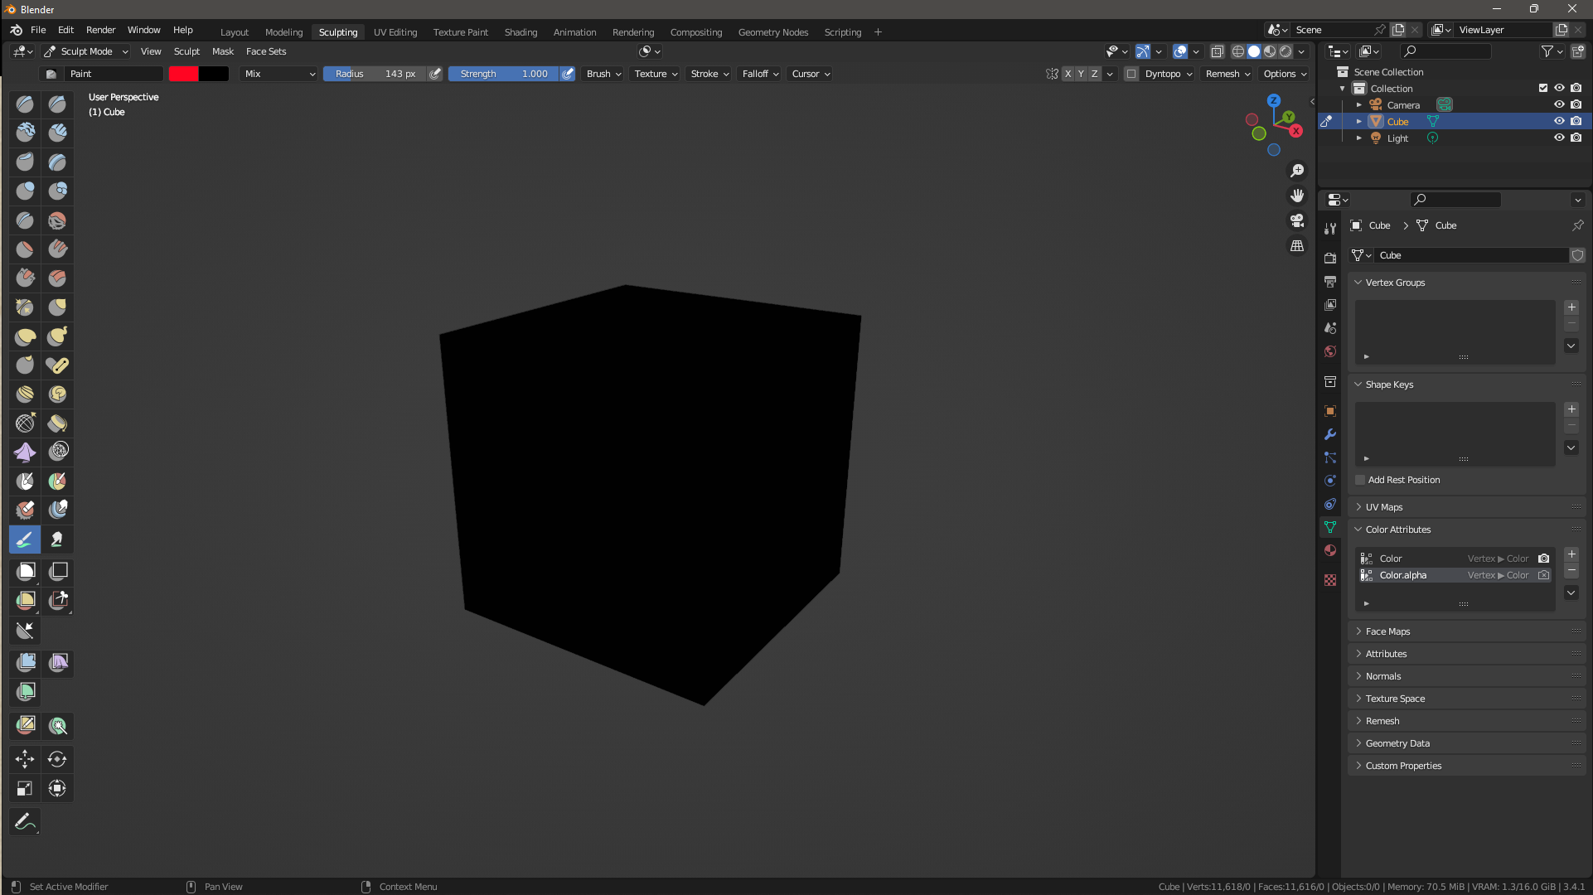Toggle the Dyntopo checkbox
Viewport: 1593px width, 895px height.
(1131, 74)
